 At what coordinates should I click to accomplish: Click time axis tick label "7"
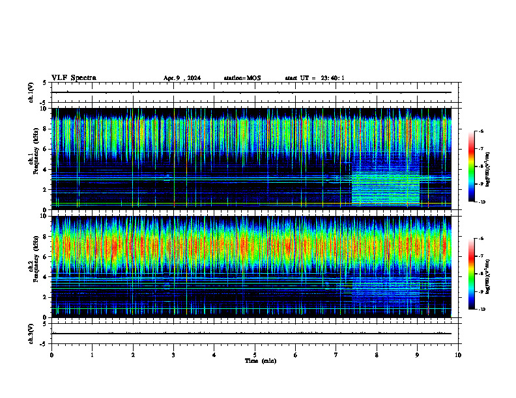[x=336, y=355]
